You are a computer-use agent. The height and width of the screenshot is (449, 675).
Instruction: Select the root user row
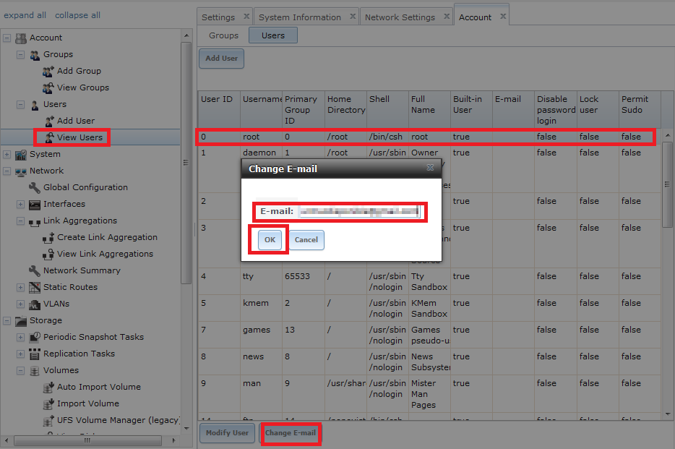pos(425,137)
